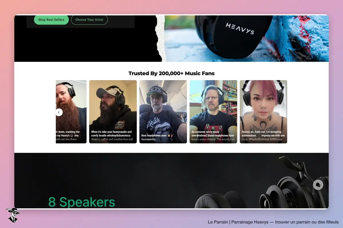Open the Choose Your Artist button
This screenshot has height=228, width=343.
click(x=89, y=20)
